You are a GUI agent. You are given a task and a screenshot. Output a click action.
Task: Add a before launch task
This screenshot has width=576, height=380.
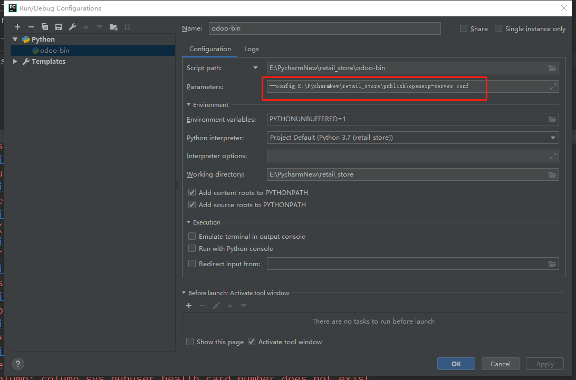tap(189, 306)
